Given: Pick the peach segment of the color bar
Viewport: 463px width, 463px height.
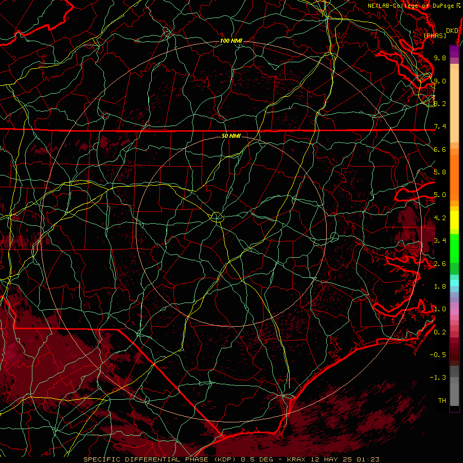Looking at the screenshot, I should (x=454, y=105).
